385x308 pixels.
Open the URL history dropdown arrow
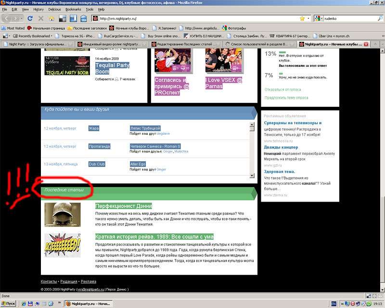(x=308, y=18)
